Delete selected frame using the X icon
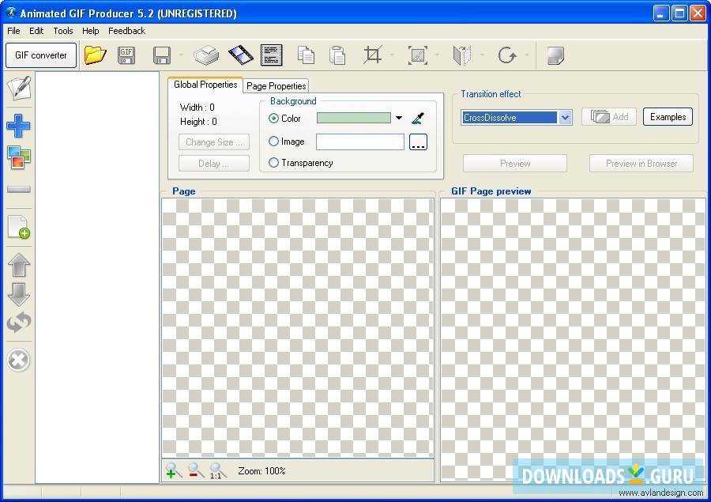Screen dimensions: 711x502 point(17,360)
